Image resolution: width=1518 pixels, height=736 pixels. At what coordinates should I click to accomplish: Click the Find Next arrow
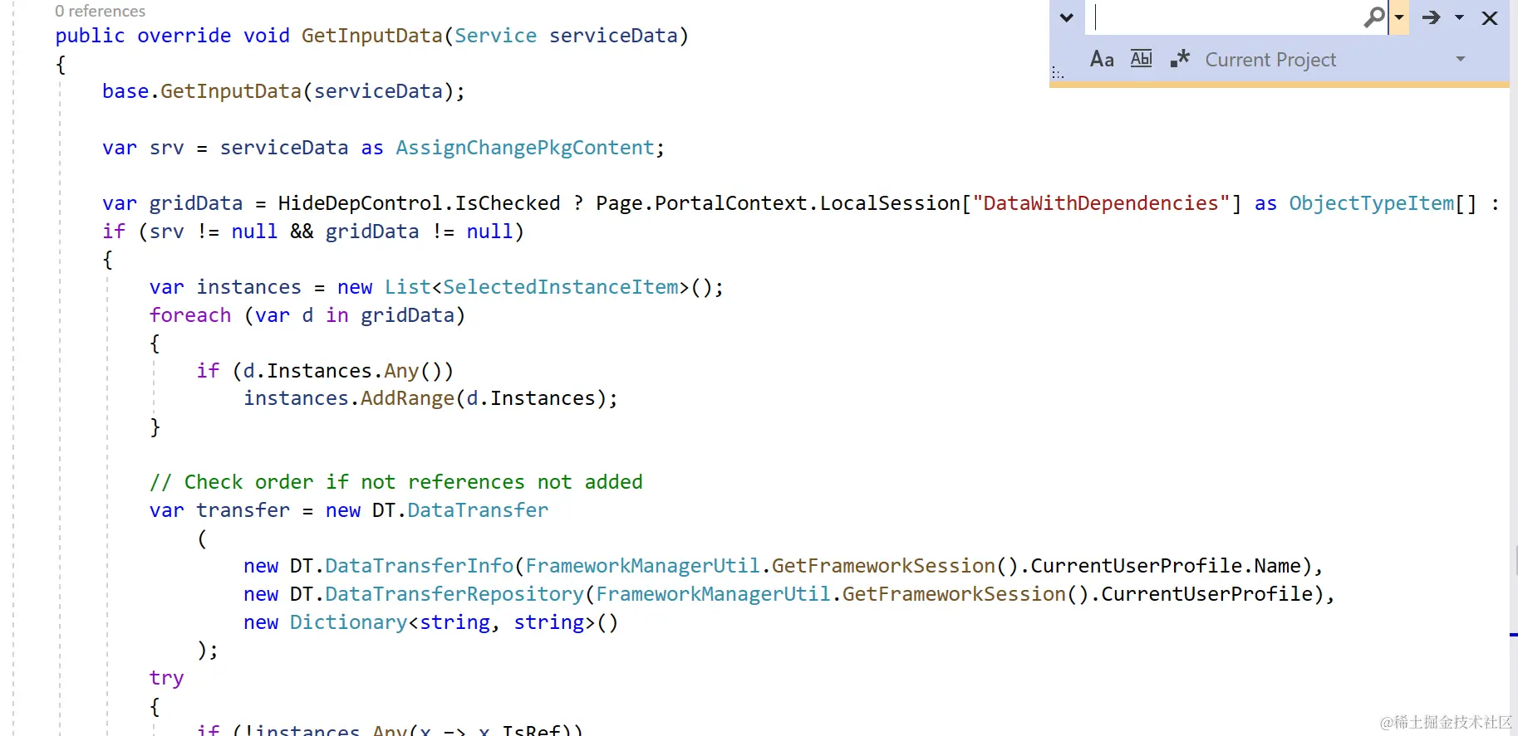click(1431, 17)
